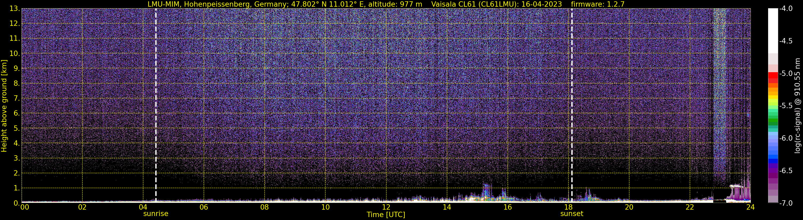Viewport: 803px width, 220px height.
Task: Click the time axis tick '02'
Action: click(x=82, y=207)
